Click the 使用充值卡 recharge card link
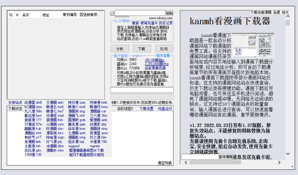 click(149, 23)
